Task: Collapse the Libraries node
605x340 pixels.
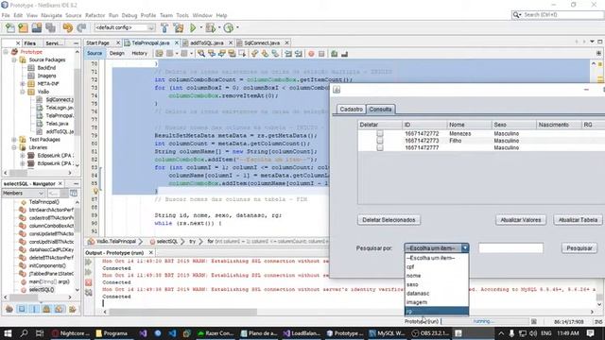Action: pyautogui.click(x=14, y=147)
